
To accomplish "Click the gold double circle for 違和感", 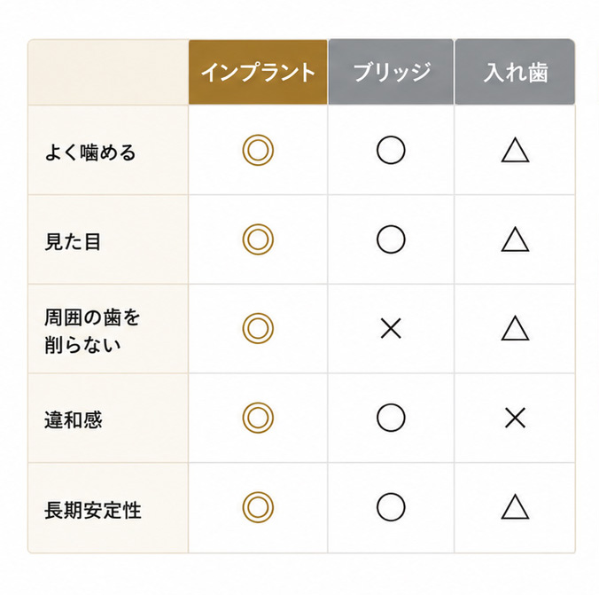I will coord(258,418).
